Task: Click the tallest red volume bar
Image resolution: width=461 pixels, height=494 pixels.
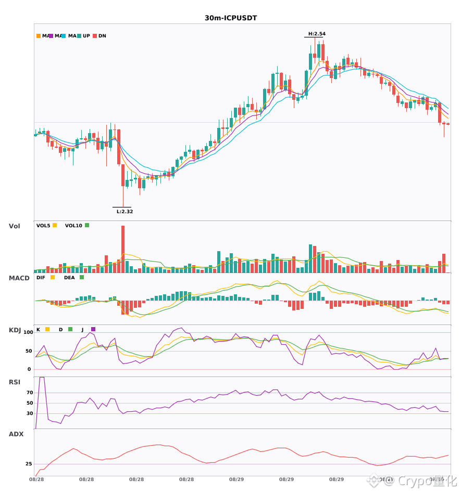Action: [123, 249]
